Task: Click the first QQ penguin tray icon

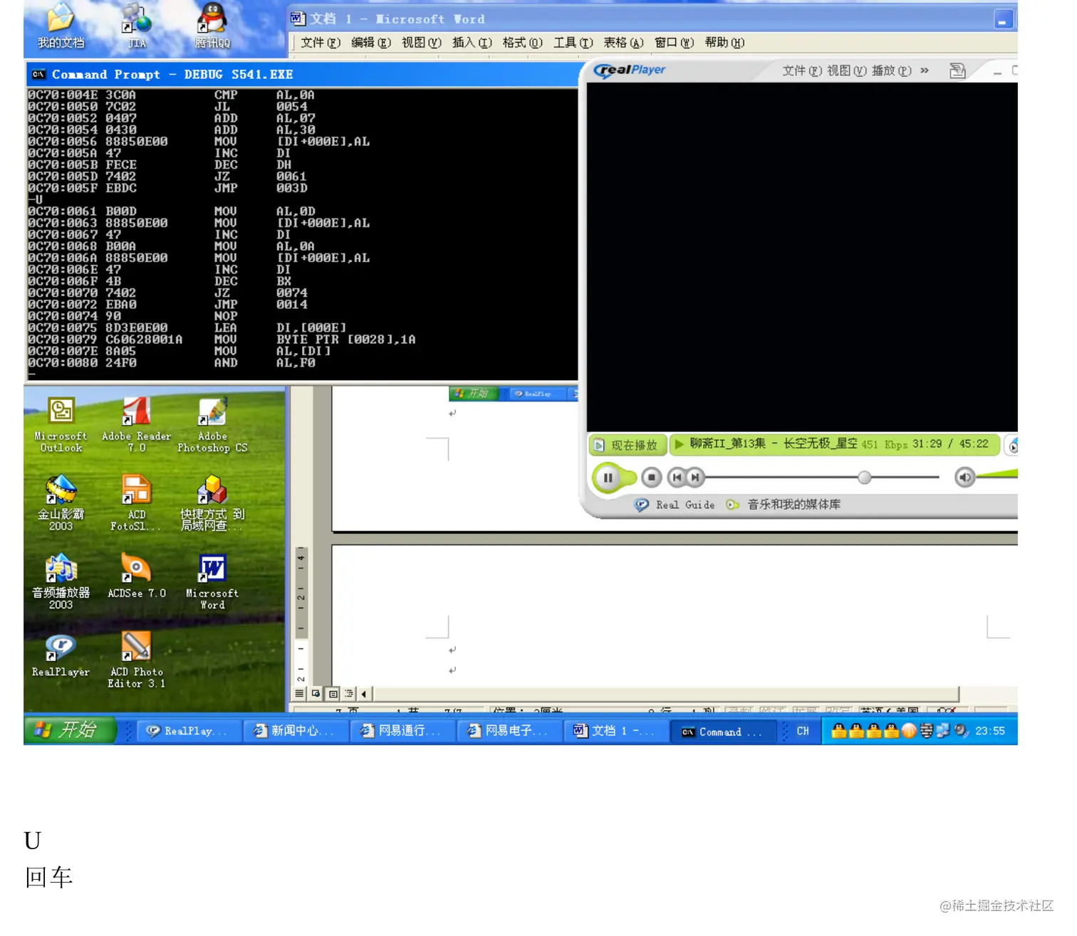Action: coord(838,731)
